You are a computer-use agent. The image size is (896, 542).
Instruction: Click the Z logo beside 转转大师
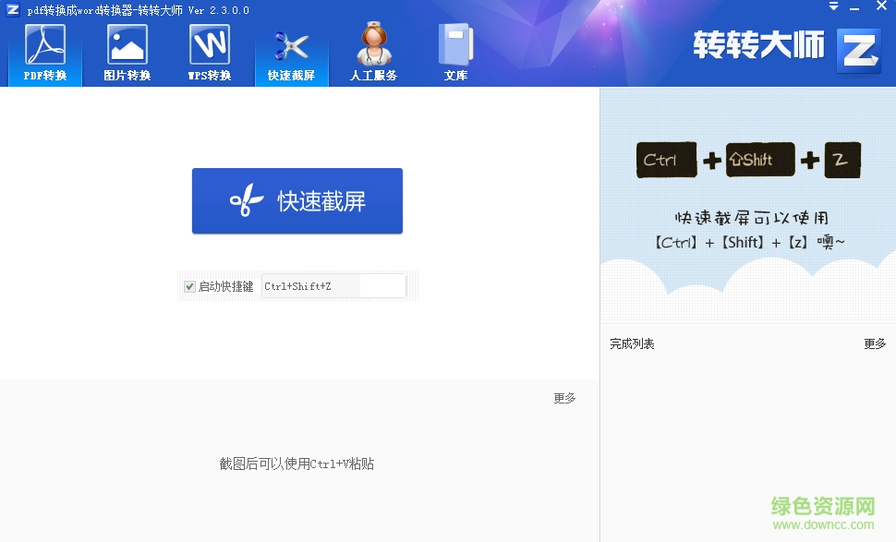859,51
